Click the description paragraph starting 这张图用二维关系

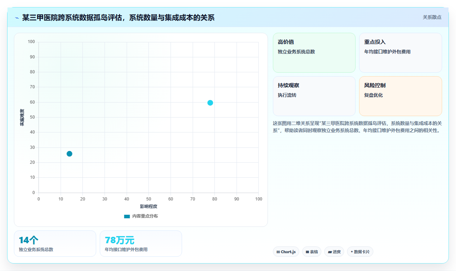(x=357, y=127)
